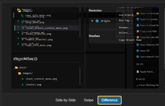The height and width of the screenshot is (106, 165).
Task: Choose Delete... in the context menu
Action: (125, 33)
